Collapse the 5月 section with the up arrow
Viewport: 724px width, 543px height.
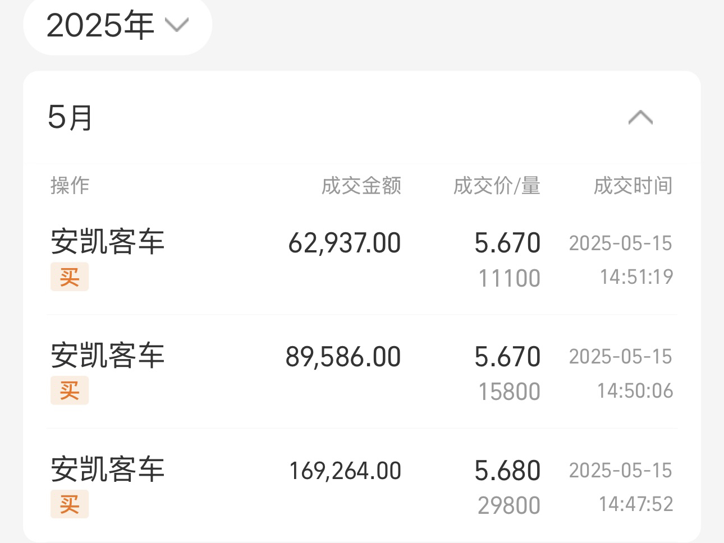(640, 118)
